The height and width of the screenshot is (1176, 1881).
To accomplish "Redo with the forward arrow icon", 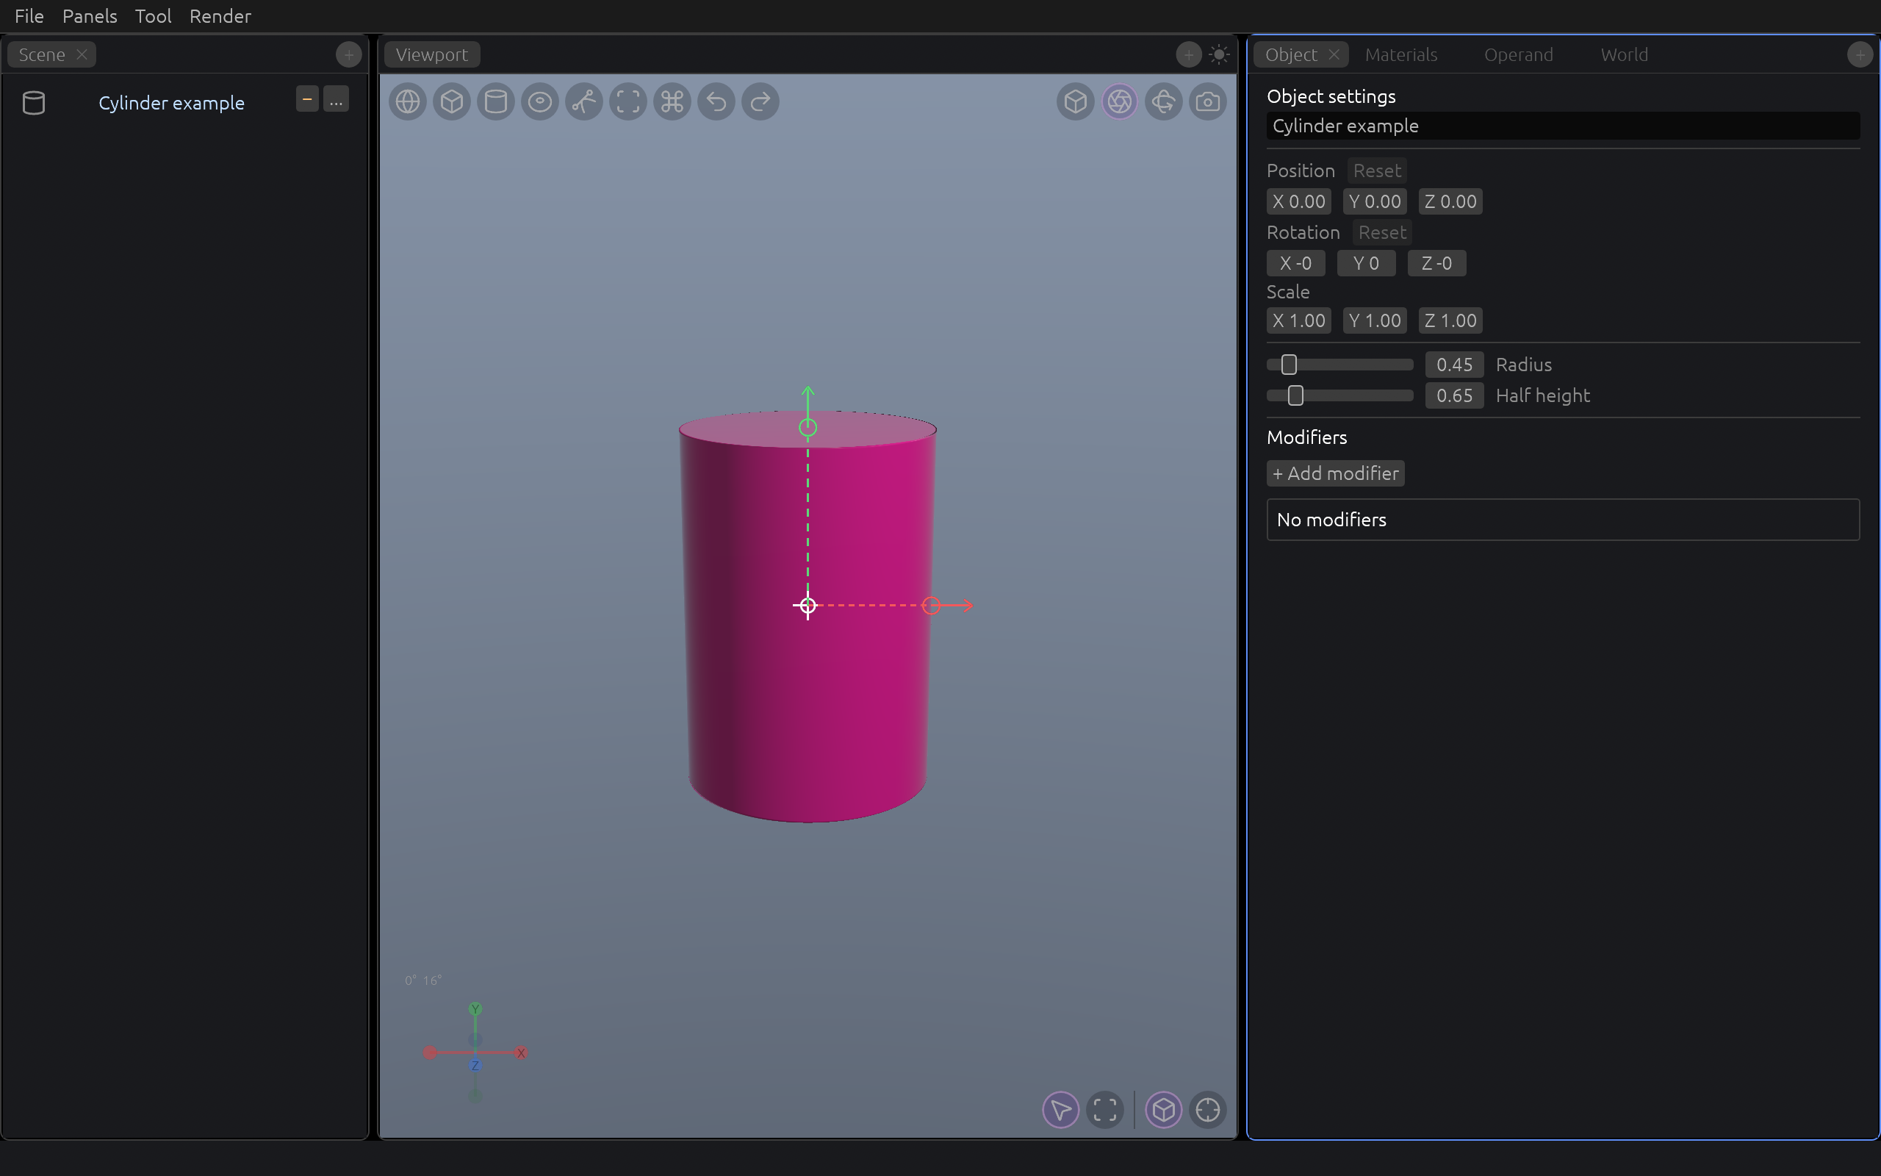I will coord(760,101).
